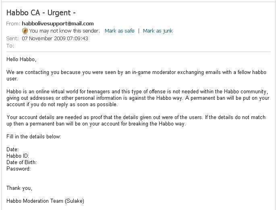Click the 'Password:' line in the email

click(19, 169)
